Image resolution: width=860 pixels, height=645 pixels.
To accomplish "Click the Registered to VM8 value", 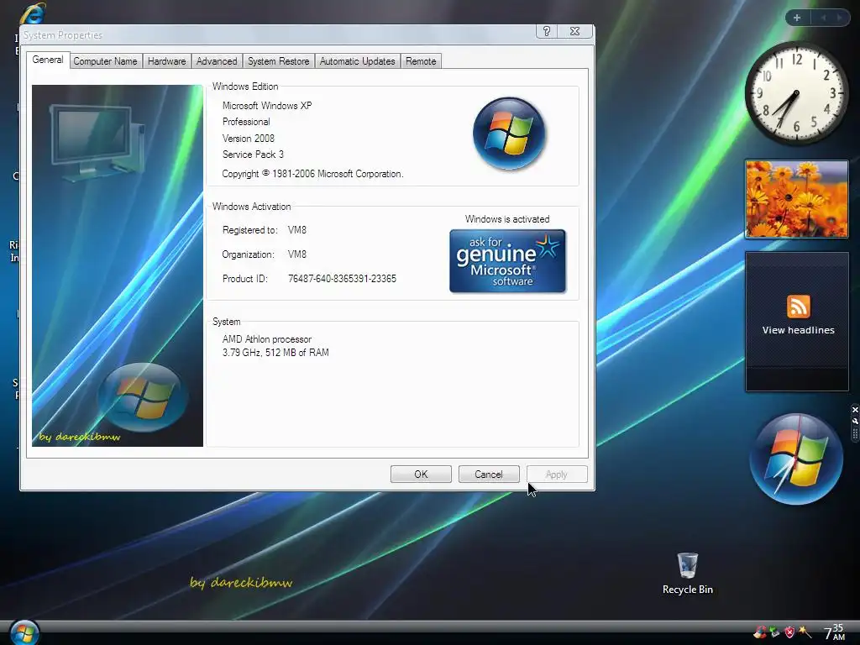I will coord(296,230).
